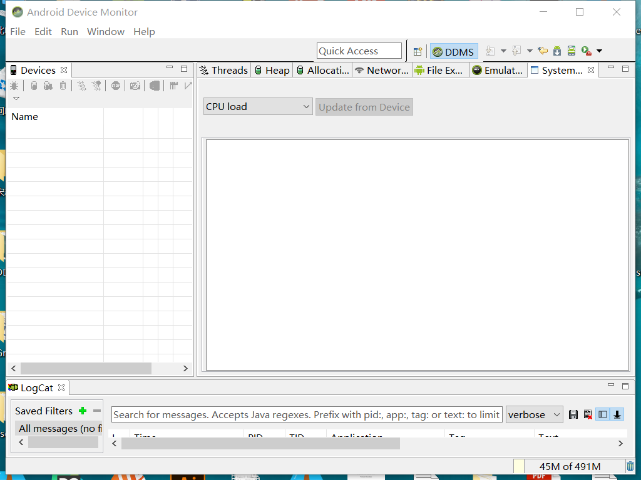Close the System Information tab
This screenshot has width=641, height=480.
click(x=591, y=70)
